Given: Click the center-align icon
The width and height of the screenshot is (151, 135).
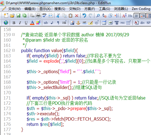Looking at the screenshot, I should pyautogui.click(x=117, y=23).
